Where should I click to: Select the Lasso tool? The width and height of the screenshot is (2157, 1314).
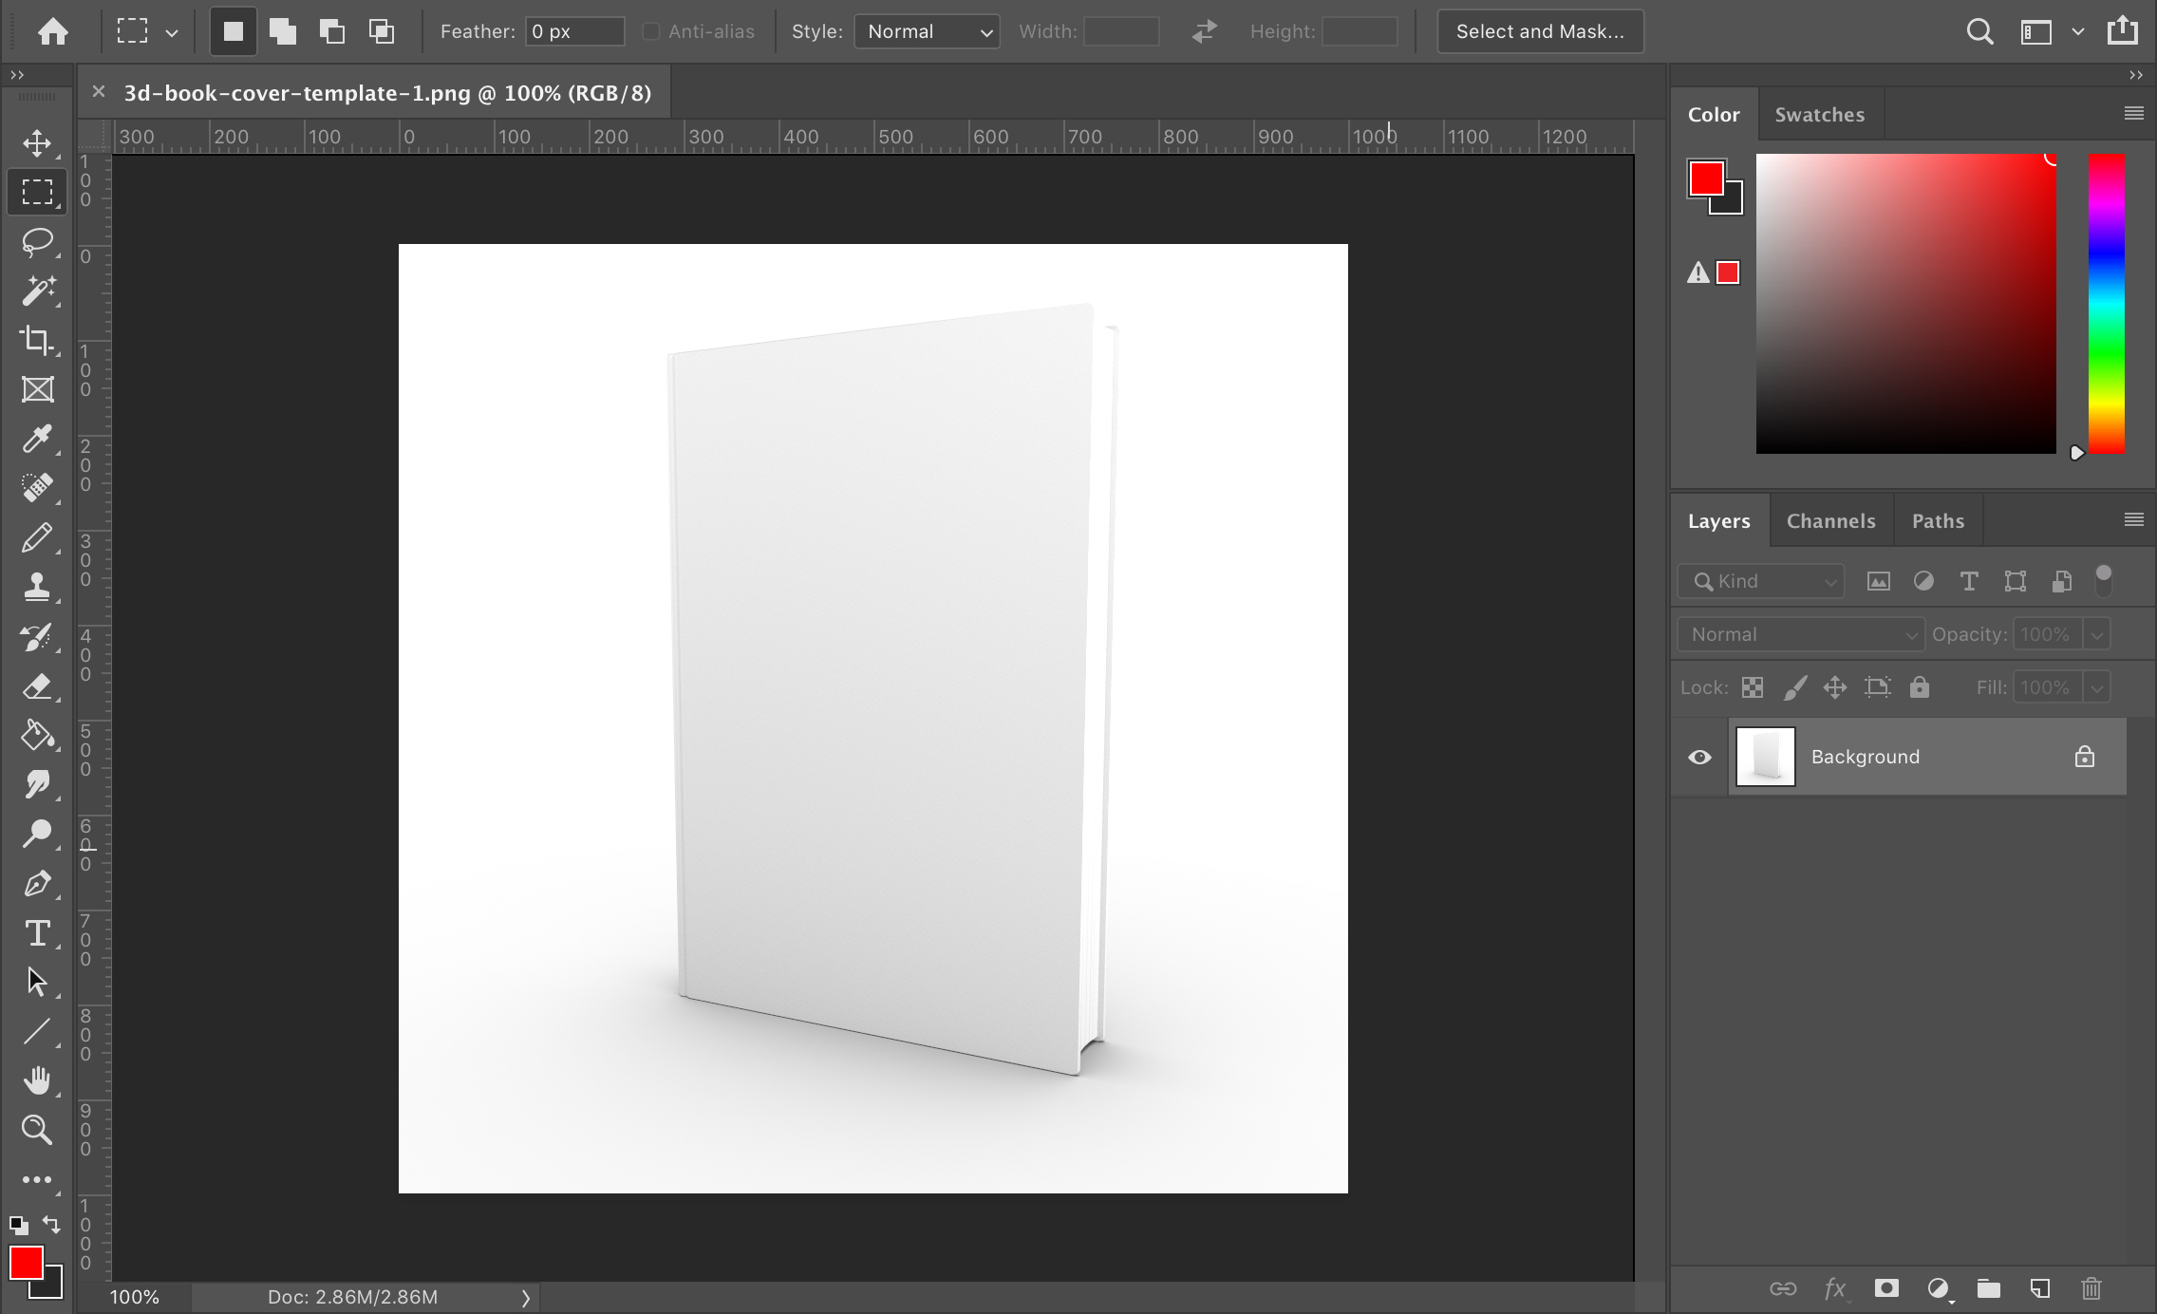pos(37,242)
